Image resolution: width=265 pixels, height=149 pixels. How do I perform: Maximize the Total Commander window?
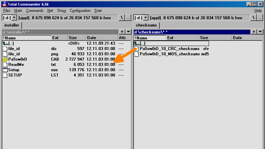[x=254, y=4]
